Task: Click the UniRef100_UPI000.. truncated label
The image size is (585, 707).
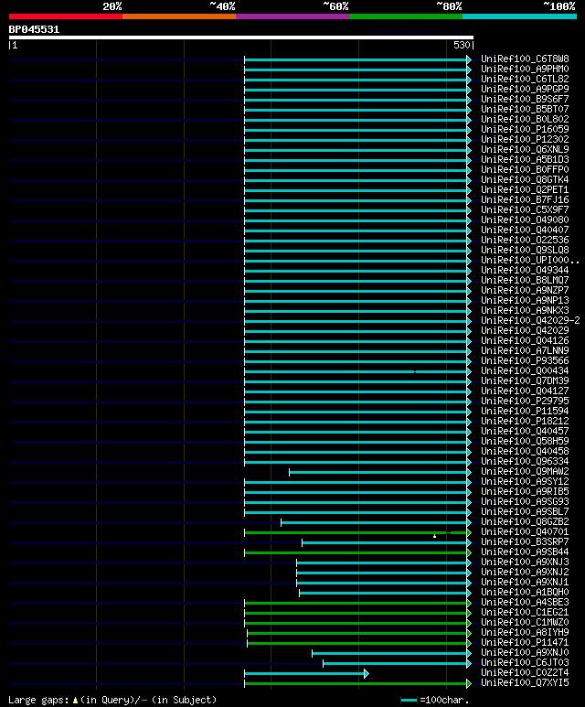Action: pos(530,260)
